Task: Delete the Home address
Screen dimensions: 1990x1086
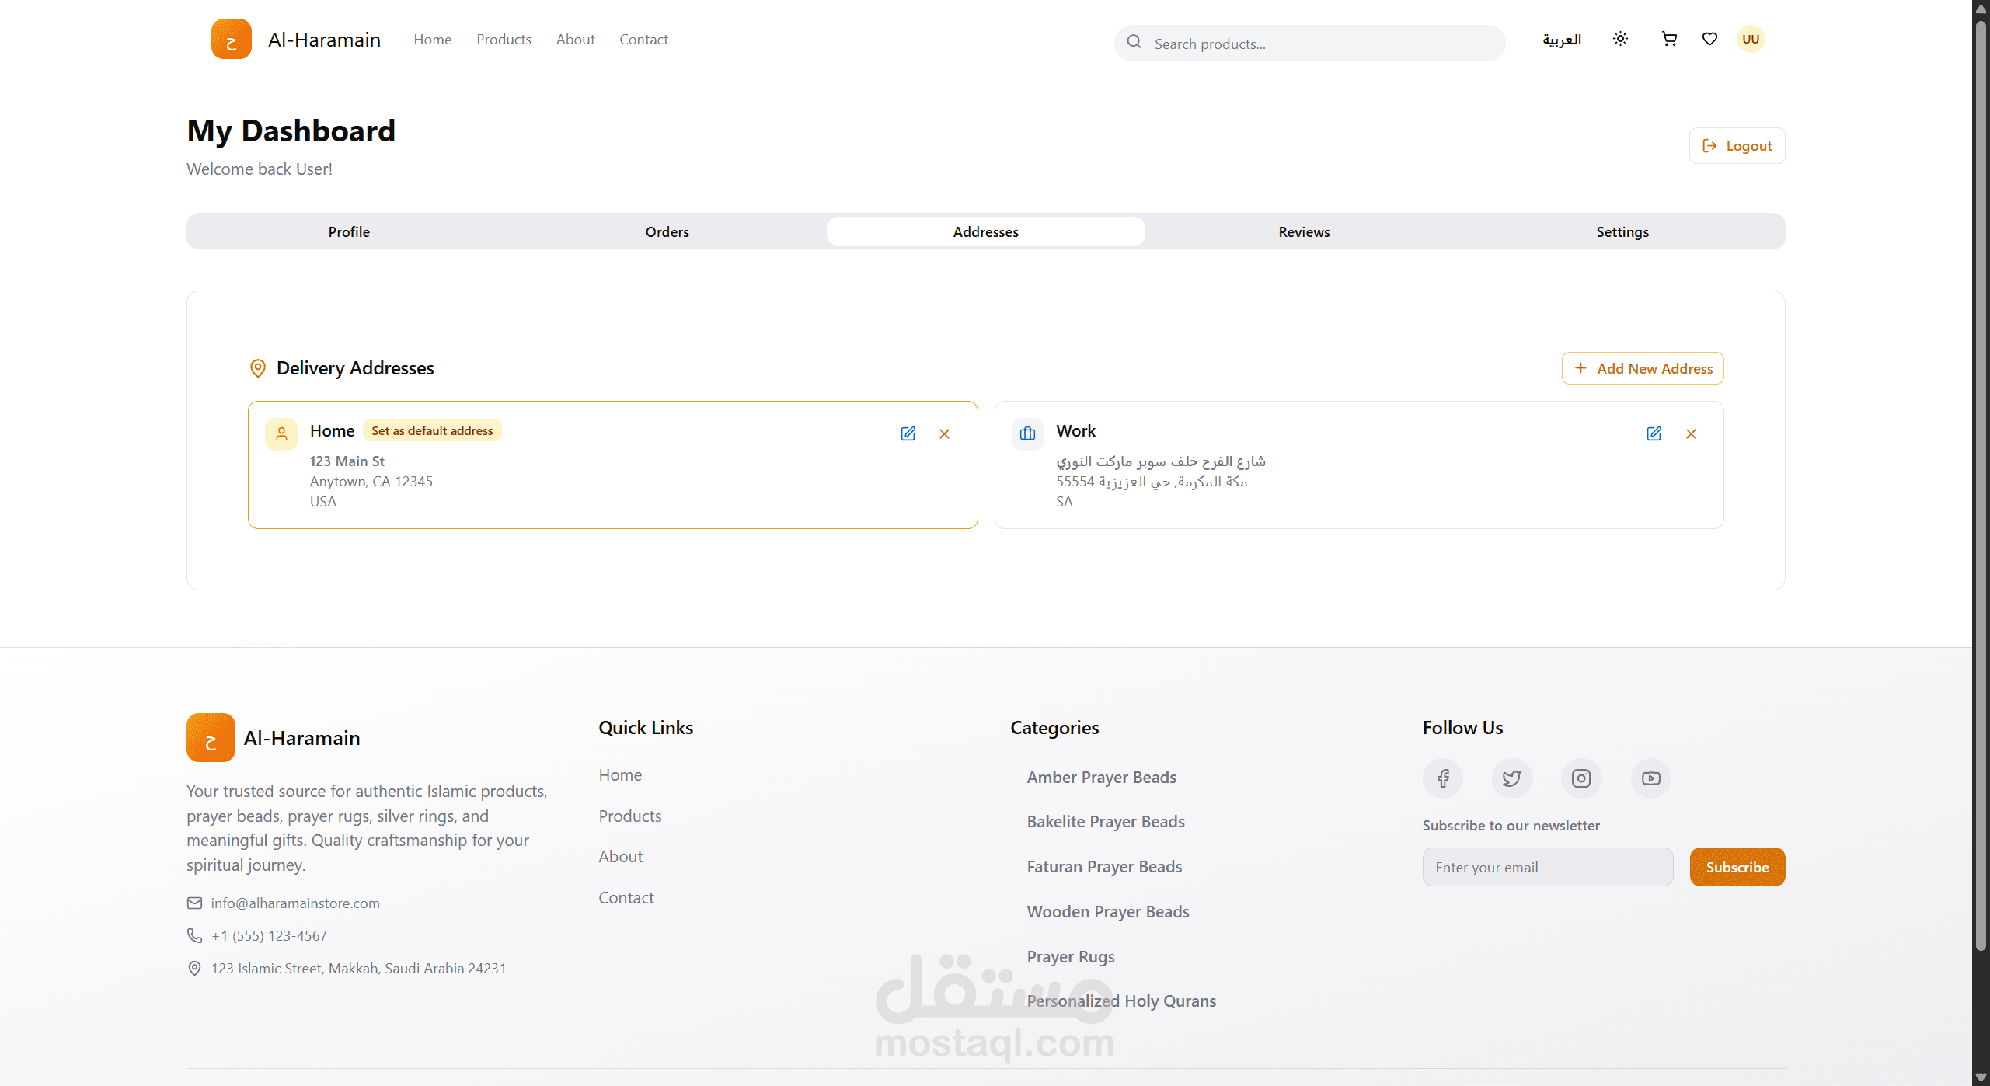Action: [944, 433]
